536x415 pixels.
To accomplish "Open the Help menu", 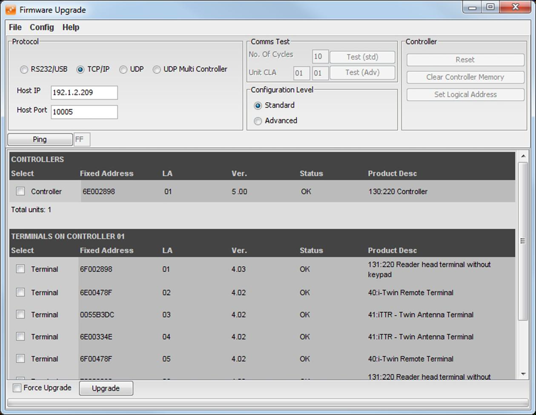I will (x=71, y=27).
